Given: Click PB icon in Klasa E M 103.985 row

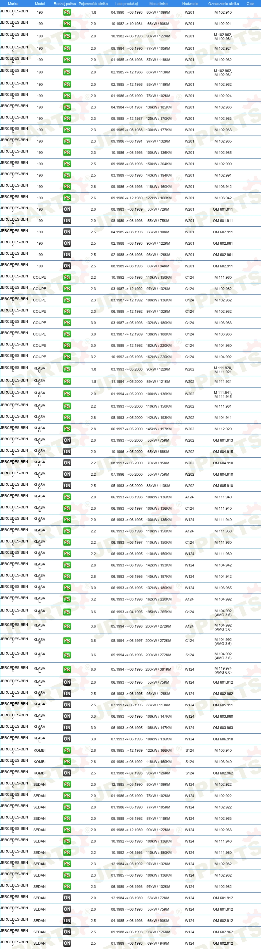Looking at the screenshot, I should click(67, 588).
